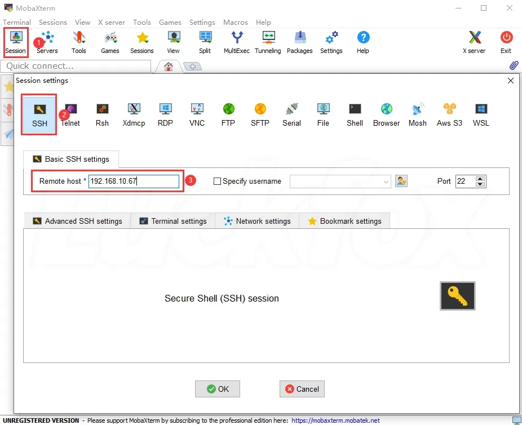Click the large SSH key image
The width and height of the screenshot is (522, 425).
[x=458, y=296]
